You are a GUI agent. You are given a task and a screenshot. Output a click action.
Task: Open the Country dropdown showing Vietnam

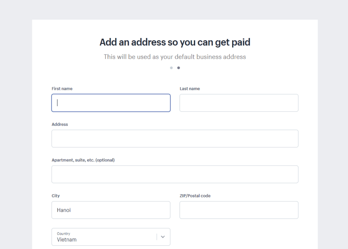point(111,237)
